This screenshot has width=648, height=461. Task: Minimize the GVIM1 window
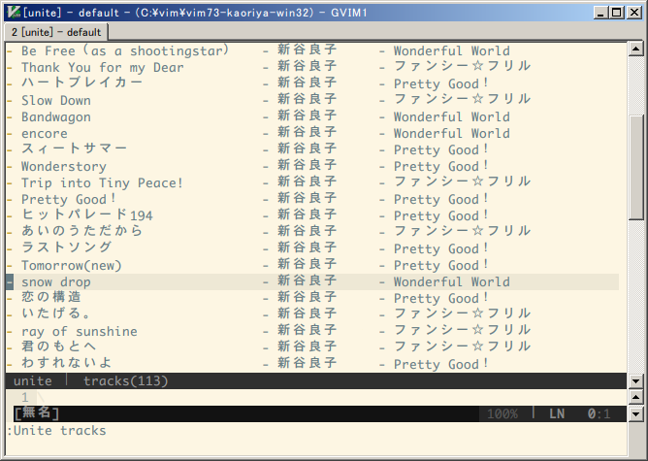tap(600, 13)
